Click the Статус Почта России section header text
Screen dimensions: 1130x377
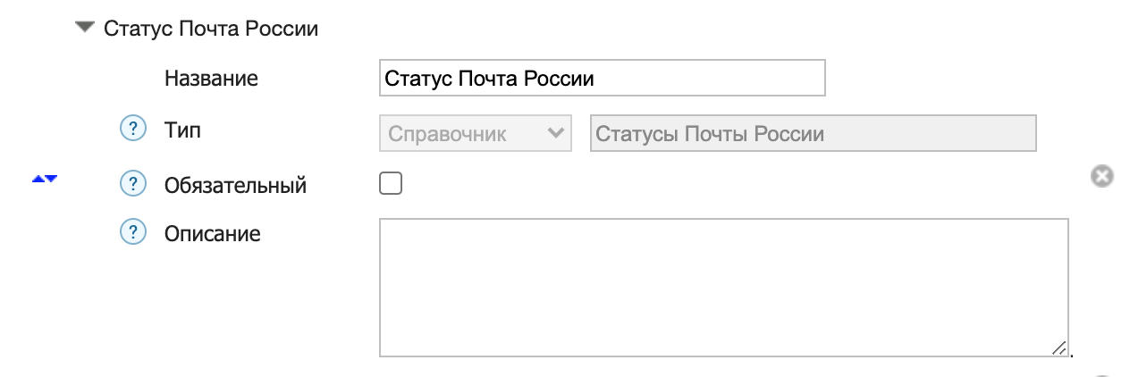tap(211, 29)
